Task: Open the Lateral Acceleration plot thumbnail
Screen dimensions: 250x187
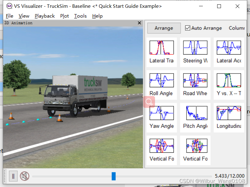Action: 229,52
